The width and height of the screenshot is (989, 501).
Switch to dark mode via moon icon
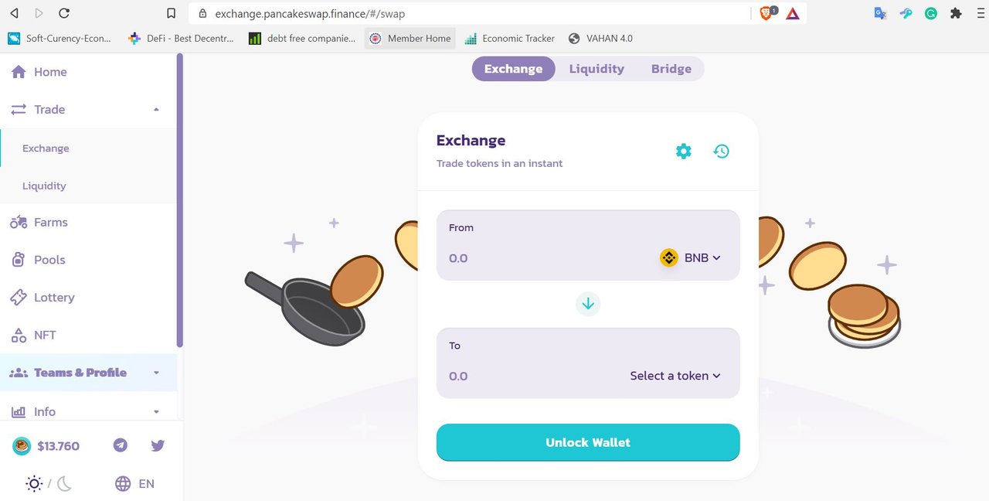(x=64, y=484)
